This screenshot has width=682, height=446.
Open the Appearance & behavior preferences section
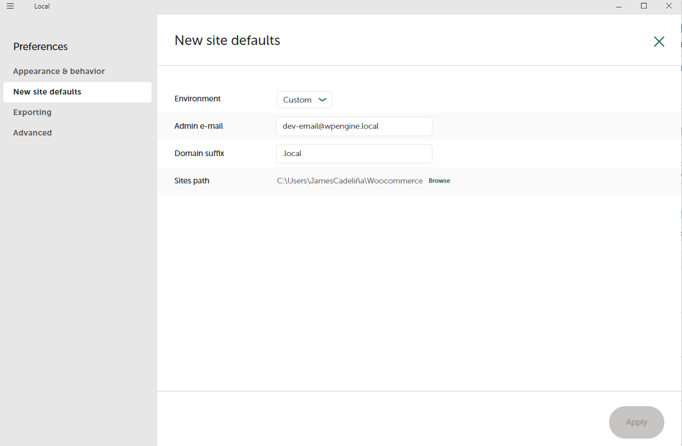pyautogui.click(x=59, y=71)
